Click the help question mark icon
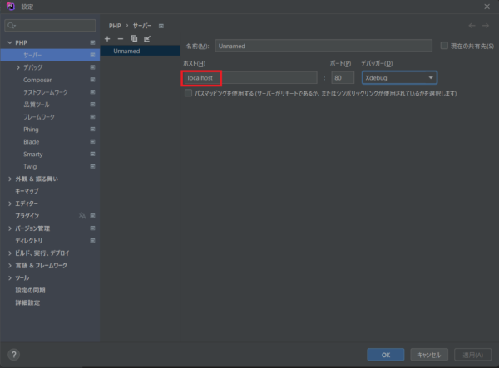The image size is (499, 368). coord(13,354)
